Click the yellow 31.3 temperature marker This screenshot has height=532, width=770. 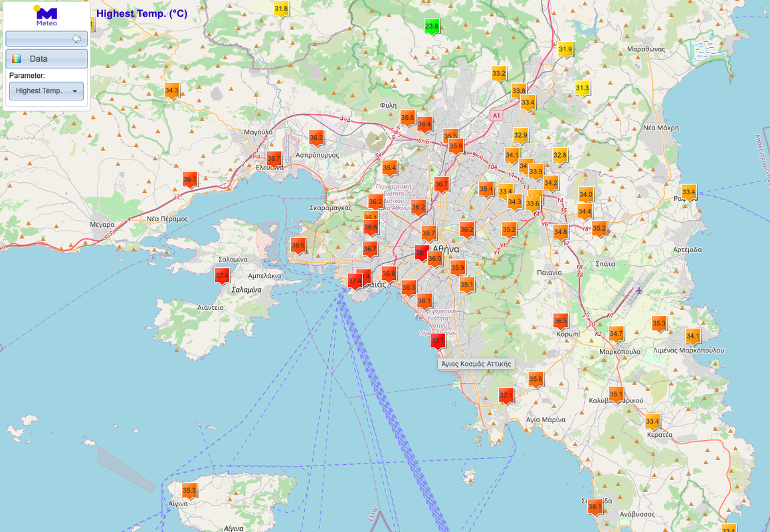[x=583, y=88]
